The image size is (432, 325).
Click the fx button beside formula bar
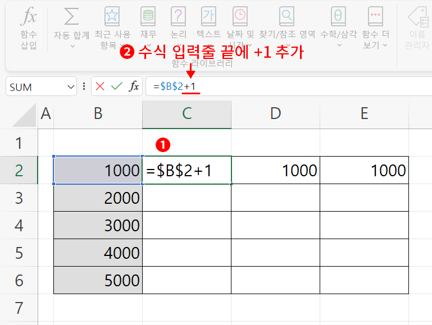pos(134,86)
